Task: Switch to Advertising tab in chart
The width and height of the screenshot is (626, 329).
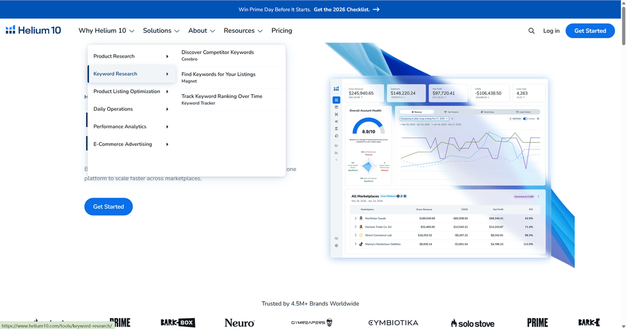Action: (x=487, y=112)
